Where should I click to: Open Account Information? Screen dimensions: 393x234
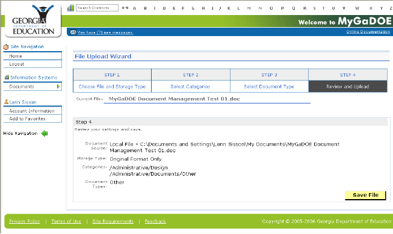(32, 111)
